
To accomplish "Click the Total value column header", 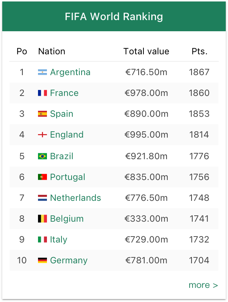I will point(146,51).
